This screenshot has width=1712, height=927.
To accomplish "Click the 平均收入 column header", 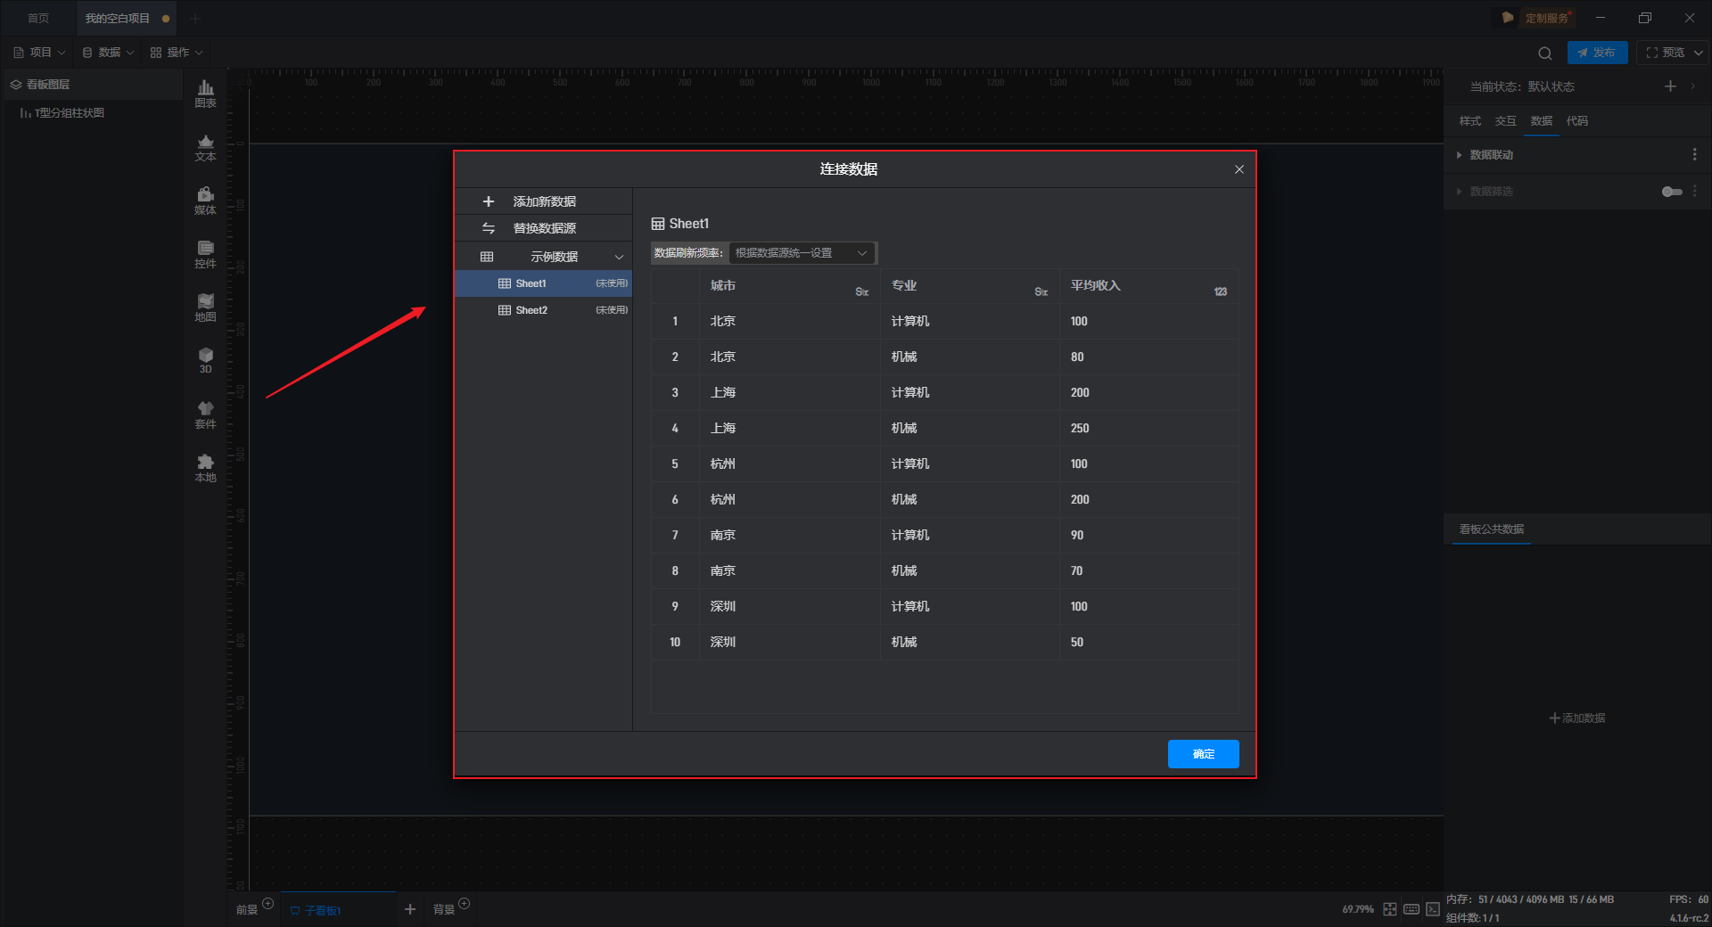I will tap(1095, 285).
